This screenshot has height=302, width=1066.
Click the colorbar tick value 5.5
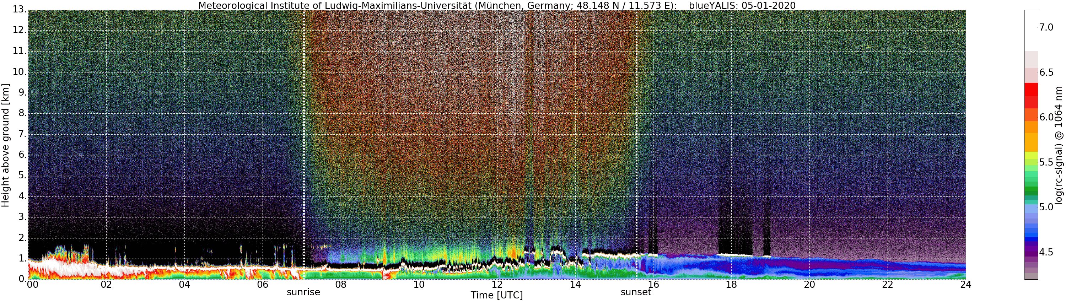[1046, 162]
